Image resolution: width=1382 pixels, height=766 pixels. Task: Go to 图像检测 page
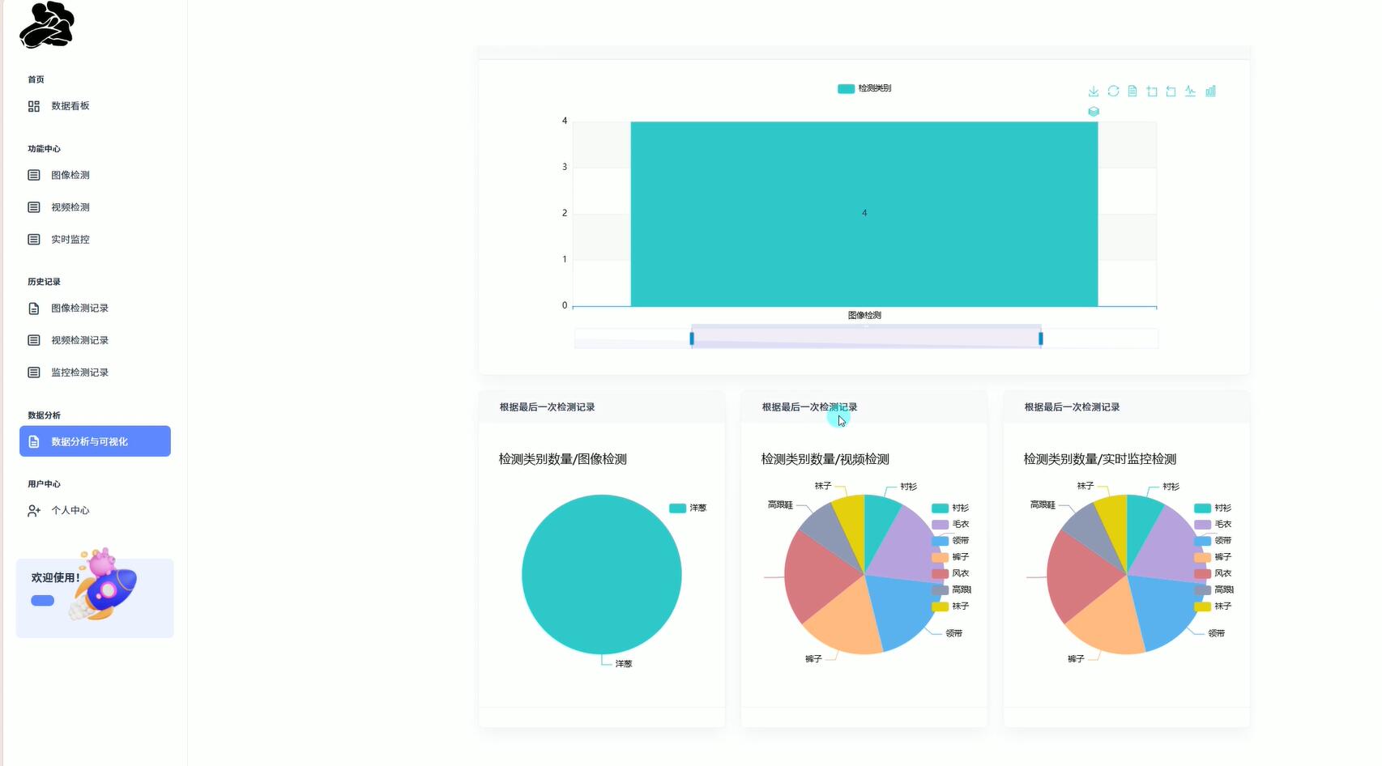point(70,175)
